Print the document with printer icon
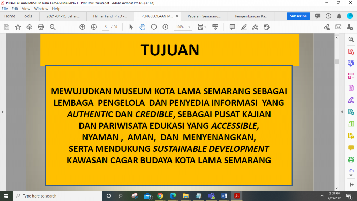Image resolution: width=357 pixels, height=201 pixels. (x=41, y=27)
